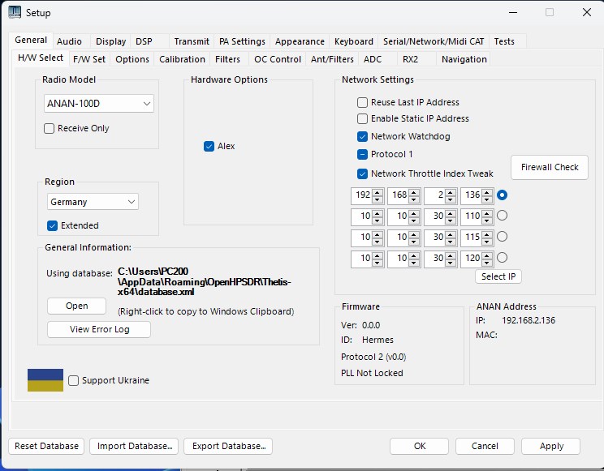Increase the 192 octet with up arrow
Image resolution: width=604 pixels, height=471 pixels.
click(x=377, y=192)
